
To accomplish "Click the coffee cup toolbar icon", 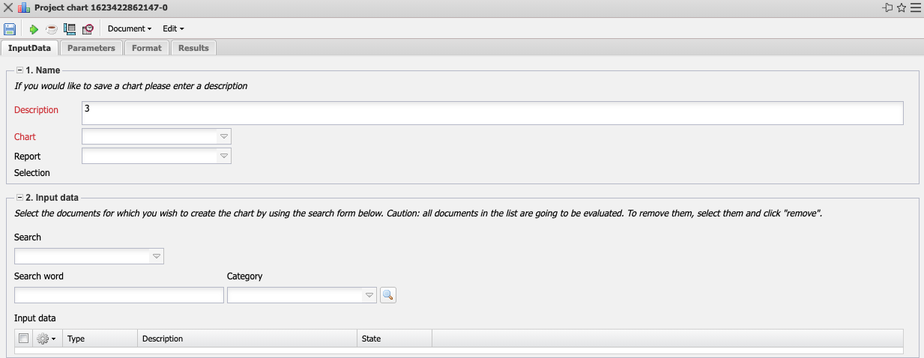I will (x=52, y=29).
